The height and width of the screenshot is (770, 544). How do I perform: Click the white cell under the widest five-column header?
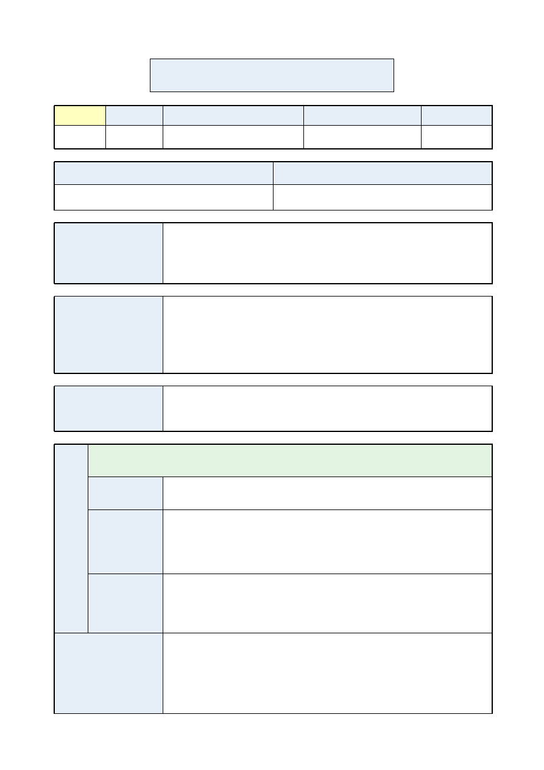(x=233, y=137)
